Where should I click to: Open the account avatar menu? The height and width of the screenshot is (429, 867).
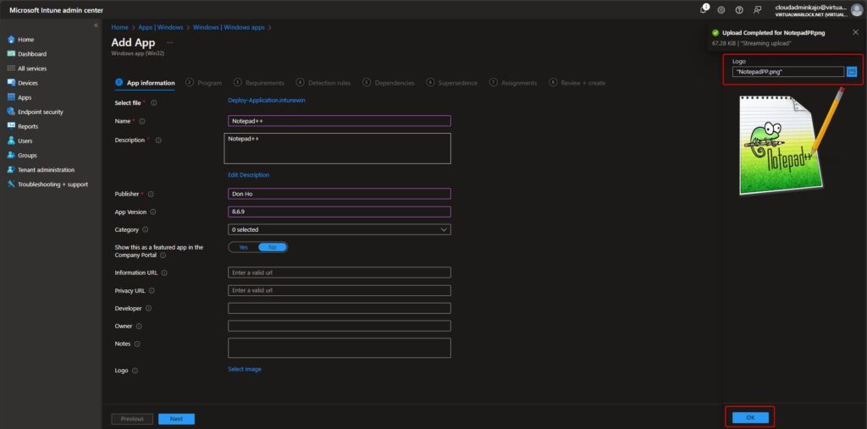click(x=857, y=10)
